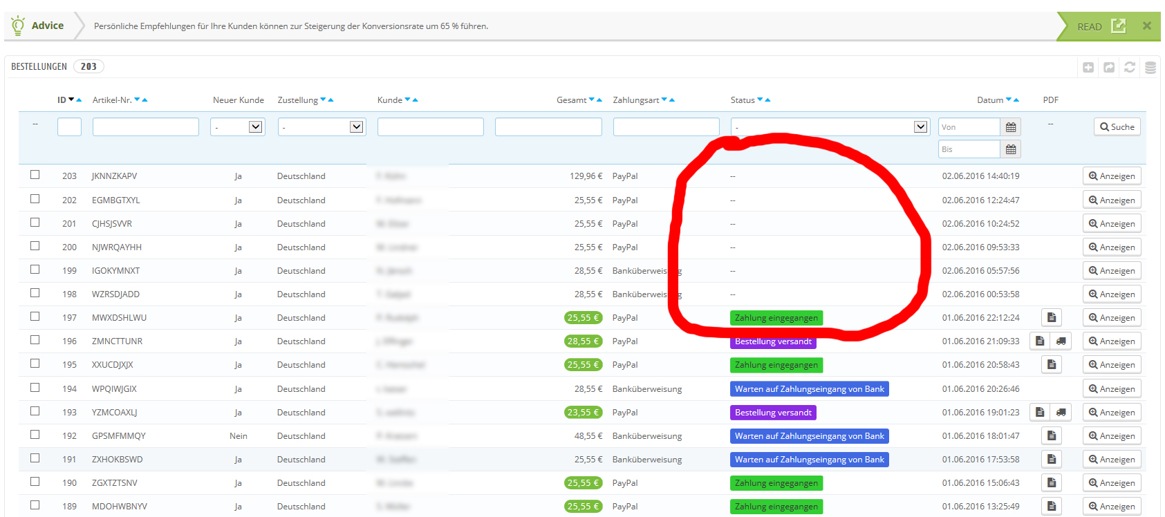Viewport: 1165px width, 517px height.
Task: Open the invoice PDF for order 190
Action: coord(1052,483)
